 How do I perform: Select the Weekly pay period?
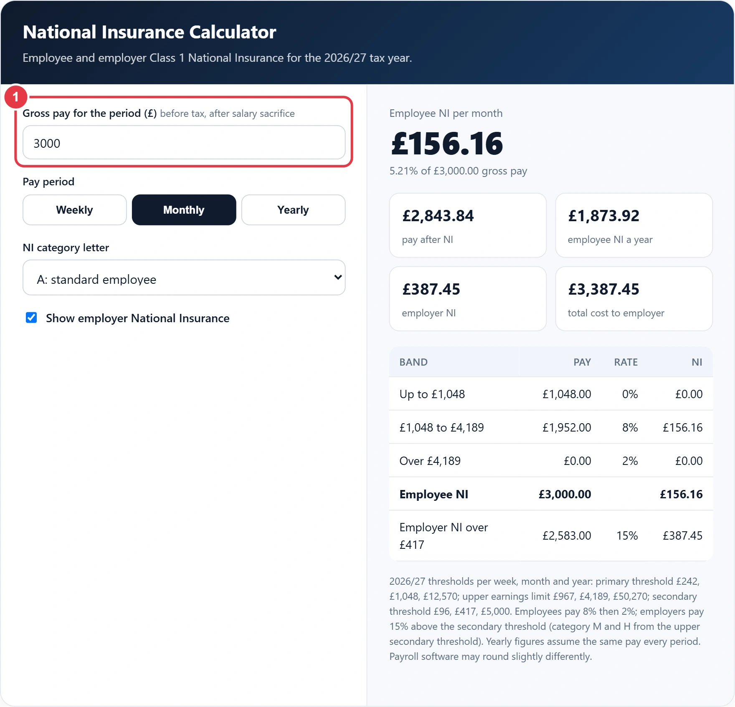pos(75,210)
